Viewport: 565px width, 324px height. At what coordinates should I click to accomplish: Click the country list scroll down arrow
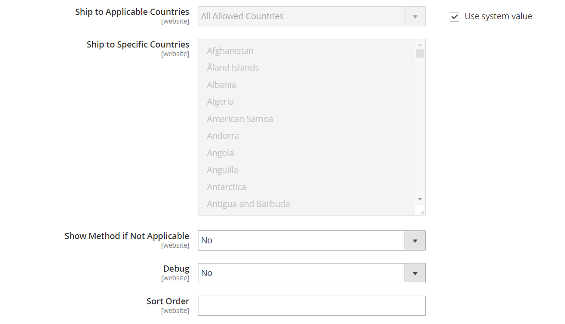[x=420, y=199]
